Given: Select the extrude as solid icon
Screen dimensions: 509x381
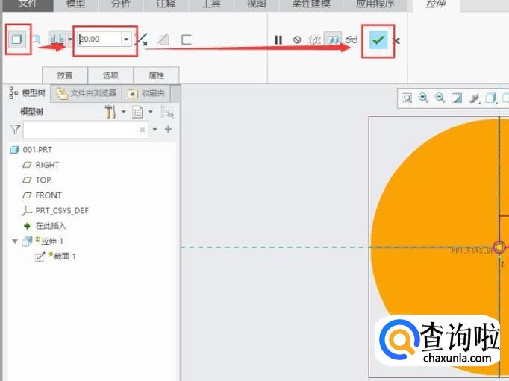Looking at the screenshot, I should (17, 40).
